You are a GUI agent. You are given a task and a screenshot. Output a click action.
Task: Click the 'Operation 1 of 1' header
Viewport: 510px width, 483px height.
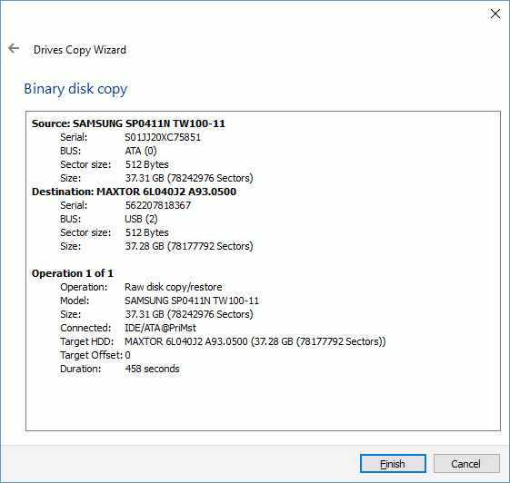pos(73,273)
